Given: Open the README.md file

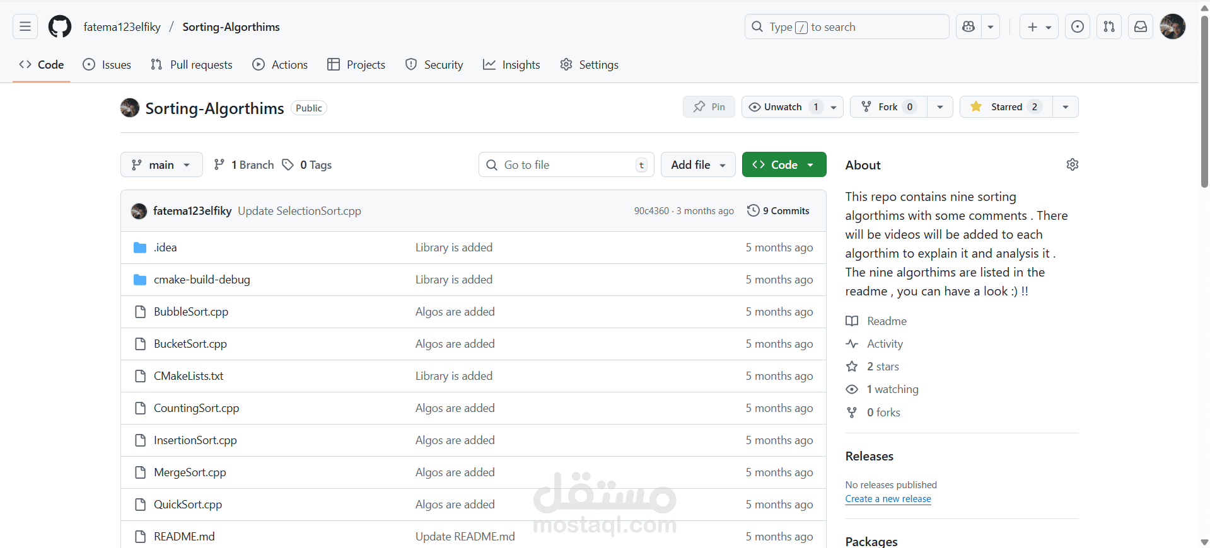Looking at the screenshot, I should [x=184, y=537].
